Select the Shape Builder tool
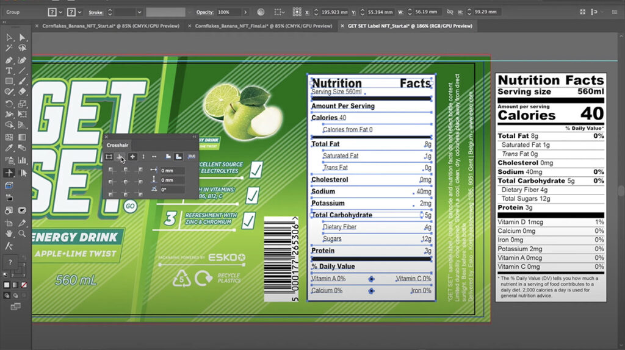This screenshot has width=625, height=350. click(x=9, y=125)
